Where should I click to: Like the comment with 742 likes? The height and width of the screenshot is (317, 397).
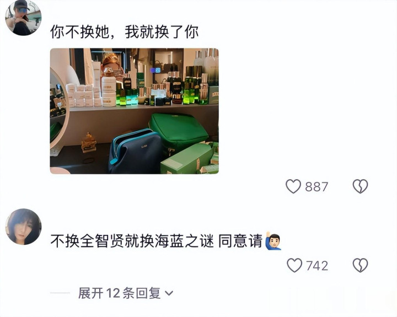point(294,265)
